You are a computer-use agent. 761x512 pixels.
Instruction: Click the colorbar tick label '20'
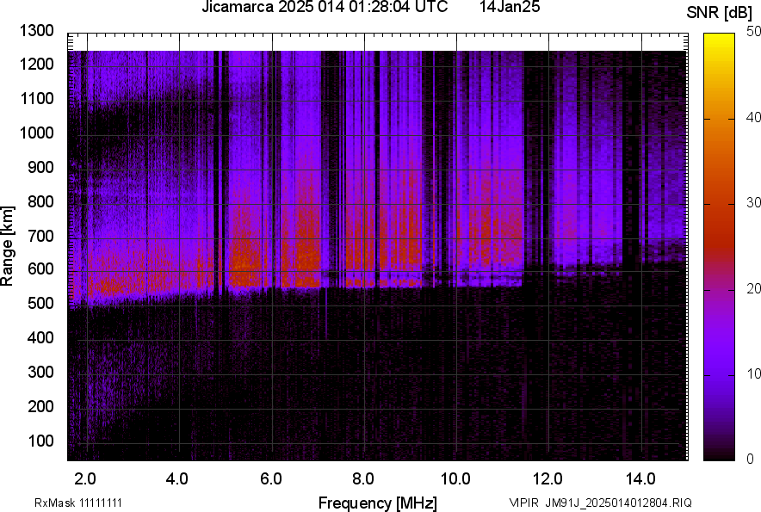point(754,289)
